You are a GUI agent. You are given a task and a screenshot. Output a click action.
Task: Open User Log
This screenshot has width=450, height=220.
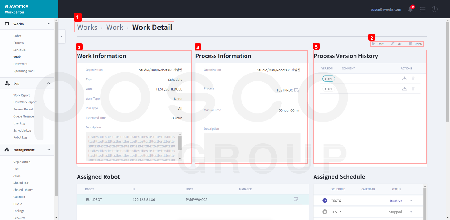(x=19, y=123)
